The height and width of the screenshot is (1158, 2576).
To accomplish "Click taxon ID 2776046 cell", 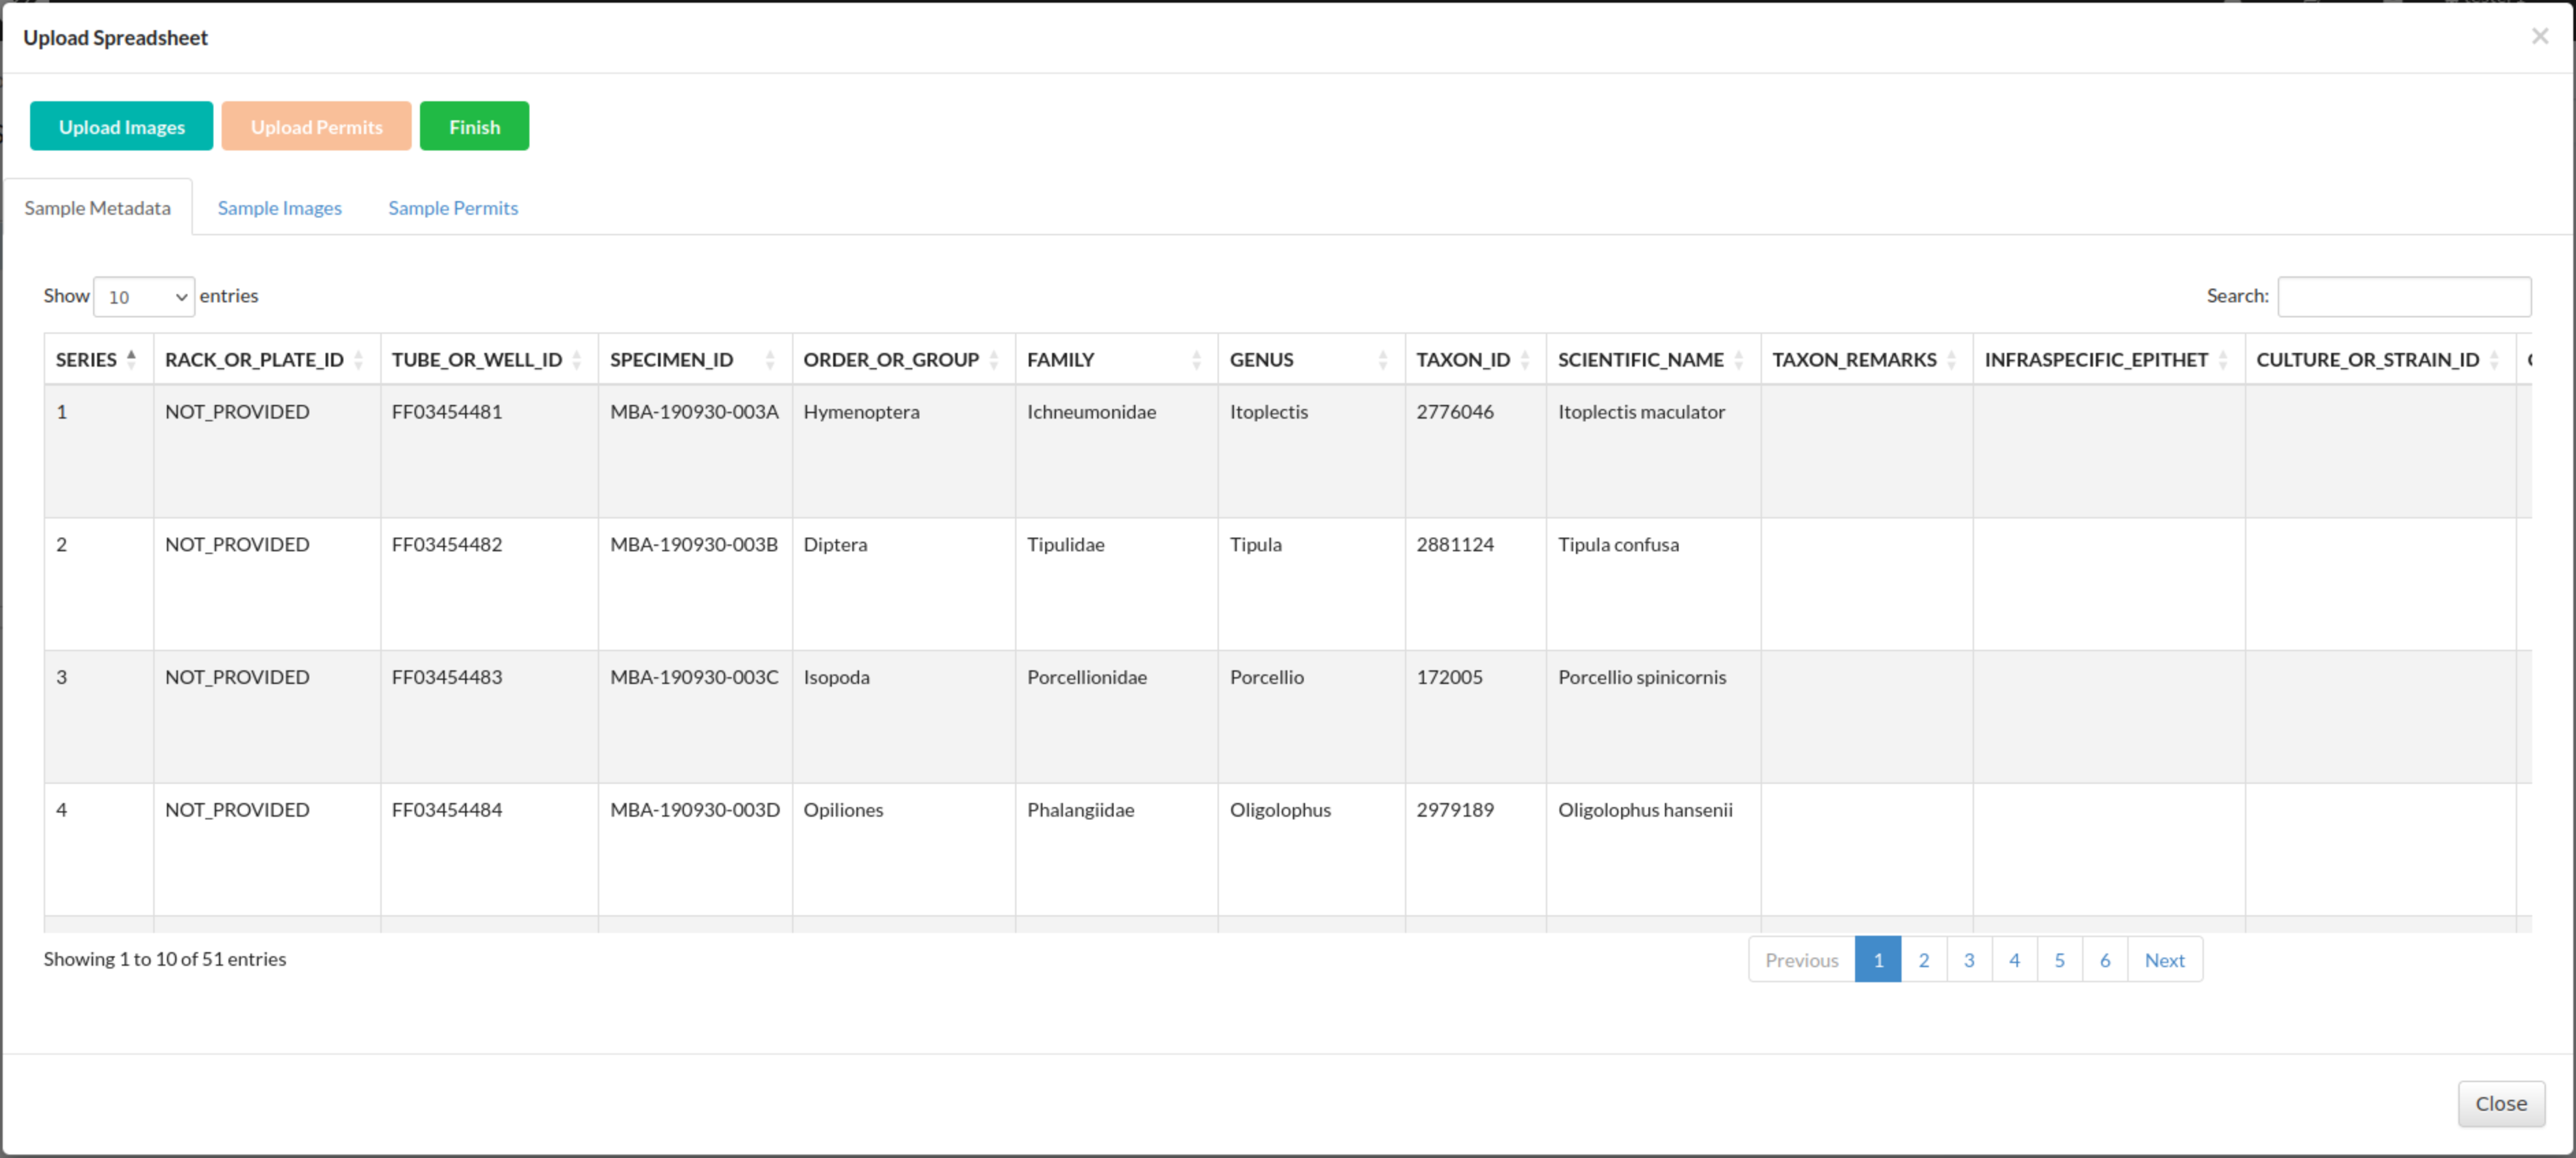I will [1475, 451].
